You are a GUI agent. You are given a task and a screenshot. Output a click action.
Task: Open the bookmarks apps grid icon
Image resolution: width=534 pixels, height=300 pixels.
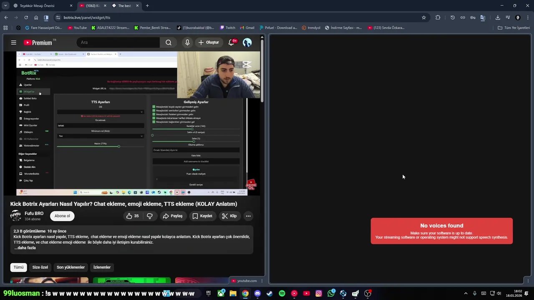click(x=5, y=28)
